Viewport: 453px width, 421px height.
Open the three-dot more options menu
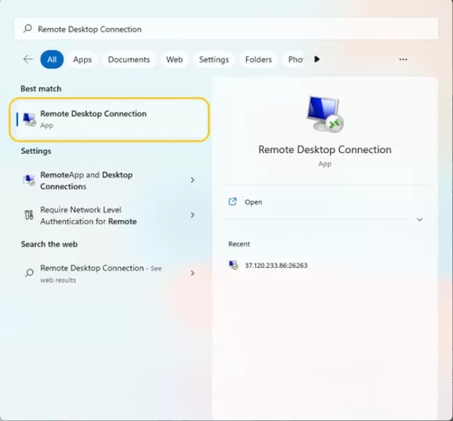(403, 59)
